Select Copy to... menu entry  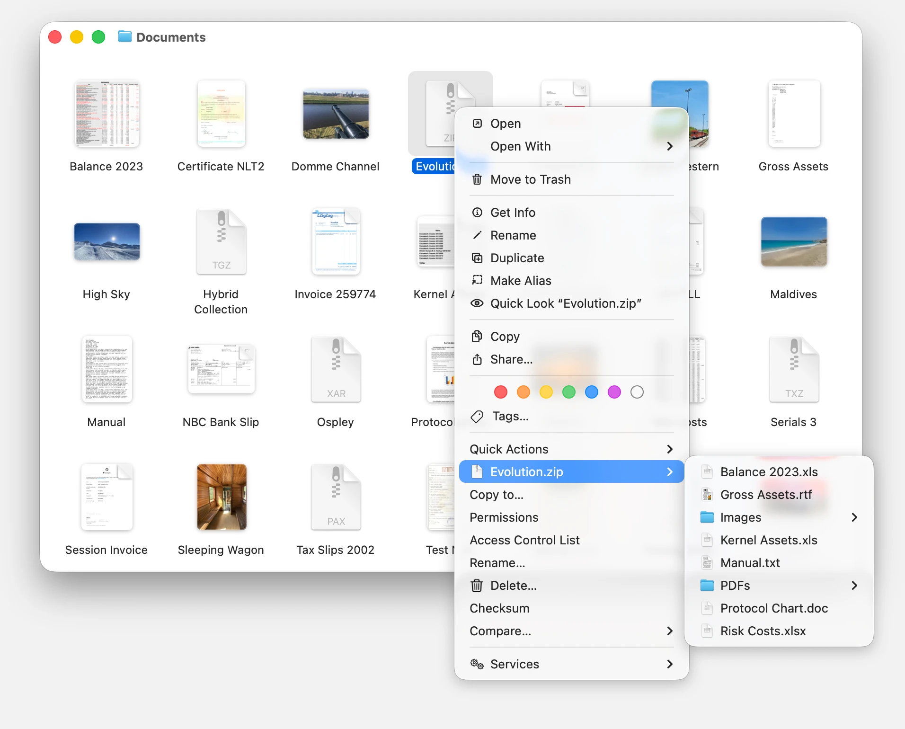(x=572, y=495)
